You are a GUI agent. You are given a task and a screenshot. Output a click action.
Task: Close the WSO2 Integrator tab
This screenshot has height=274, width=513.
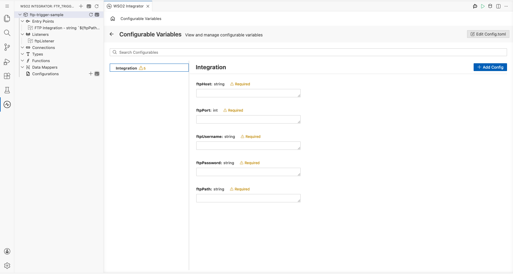[148, 6]
